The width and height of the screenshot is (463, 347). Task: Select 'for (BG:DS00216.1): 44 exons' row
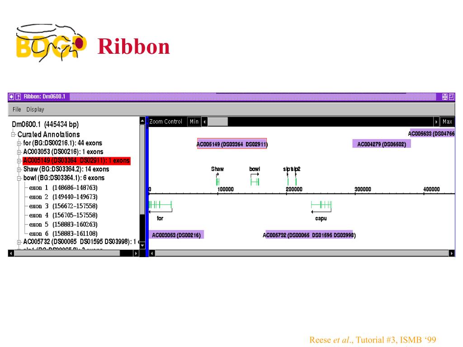click(x=62, y=143)
